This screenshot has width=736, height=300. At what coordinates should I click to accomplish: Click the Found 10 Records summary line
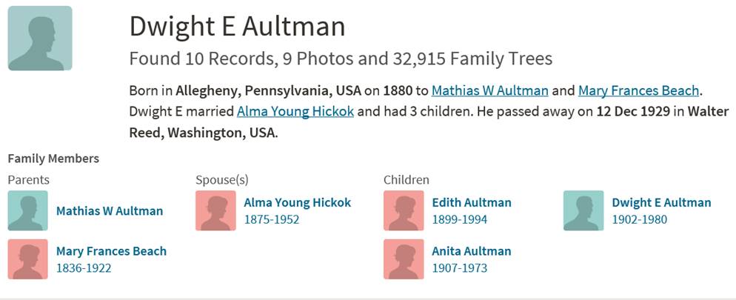tap(341, 59)
